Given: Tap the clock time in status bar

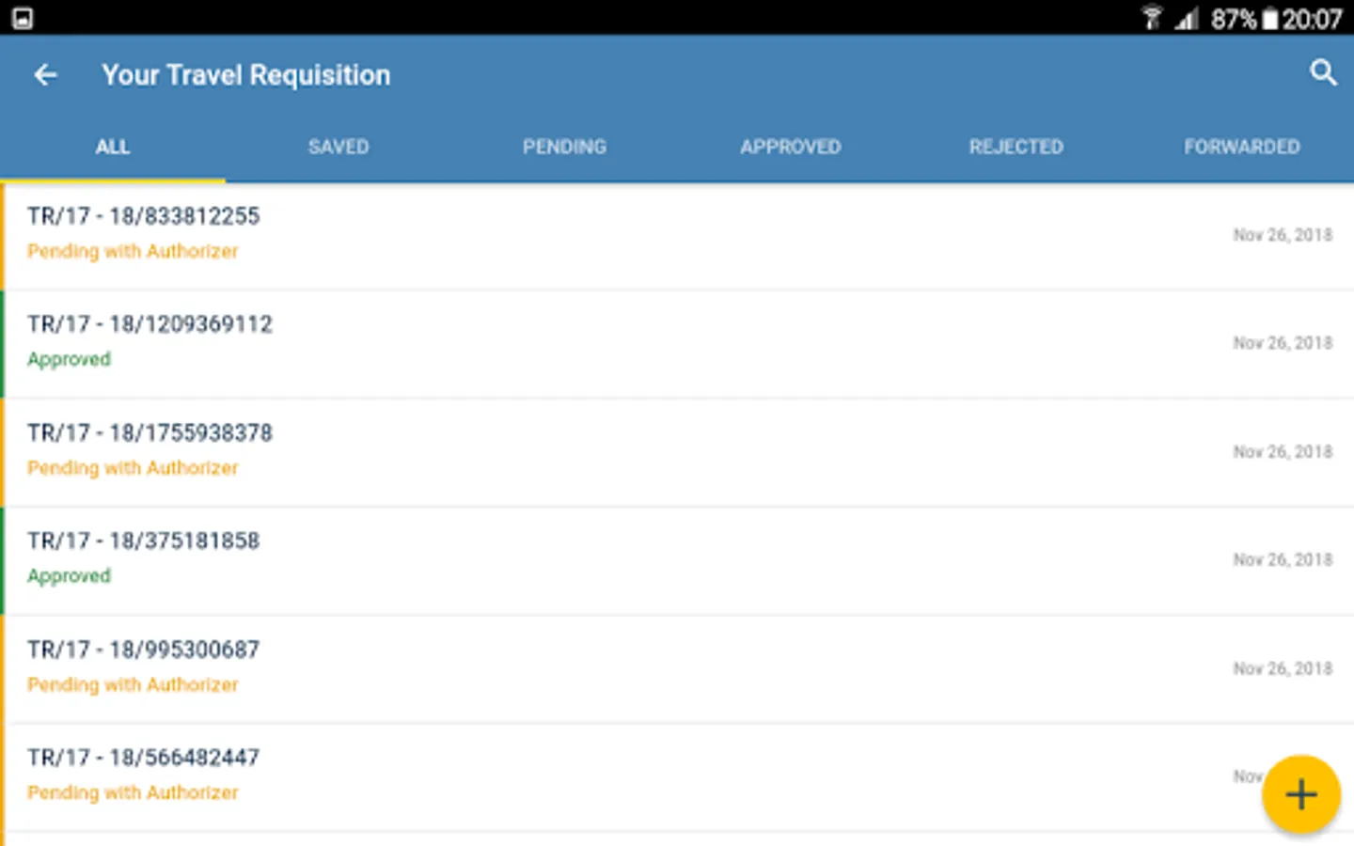Looking at the screenshot, I should pyautogui.click(x=1313, y=19).
